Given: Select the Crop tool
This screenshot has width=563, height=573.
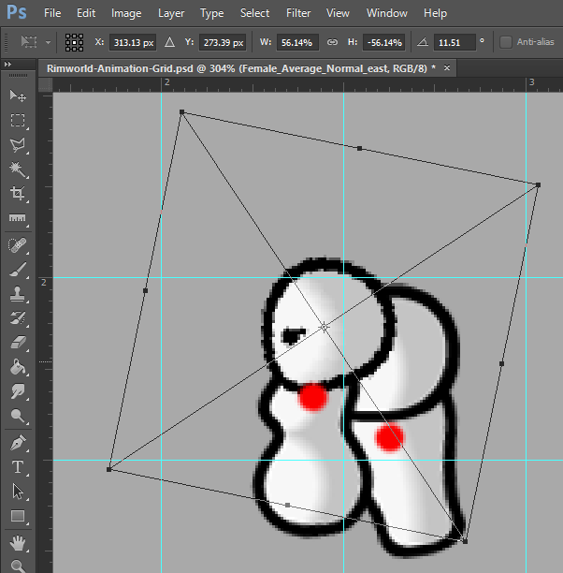Looking at the screenshot, I should [x=18, y=193].
